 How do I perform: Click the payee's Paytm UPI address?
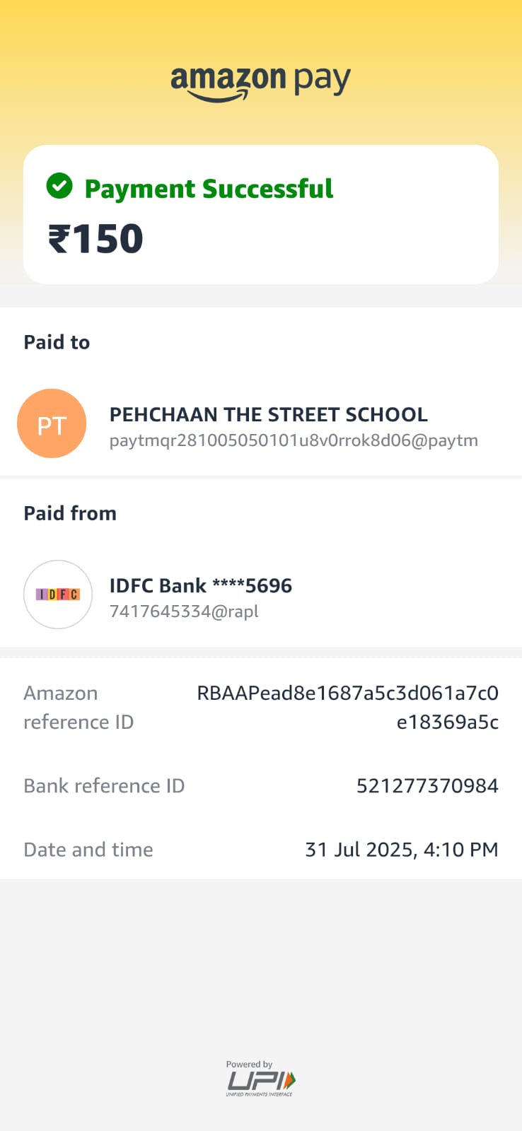(294, 440)
